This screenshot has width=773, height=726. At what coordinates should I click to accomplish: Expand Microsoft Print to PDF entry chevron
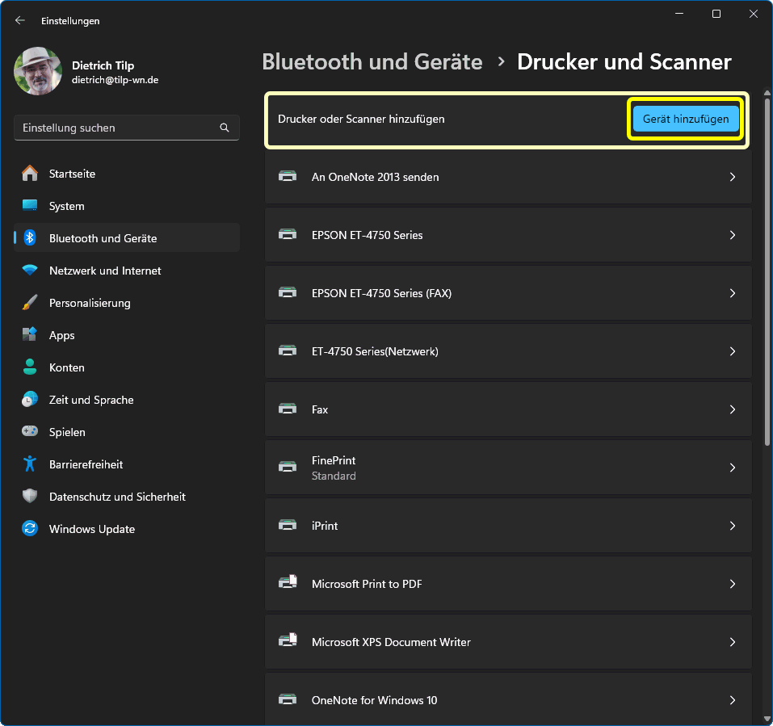pyautogui.click(x=733, y=584)
